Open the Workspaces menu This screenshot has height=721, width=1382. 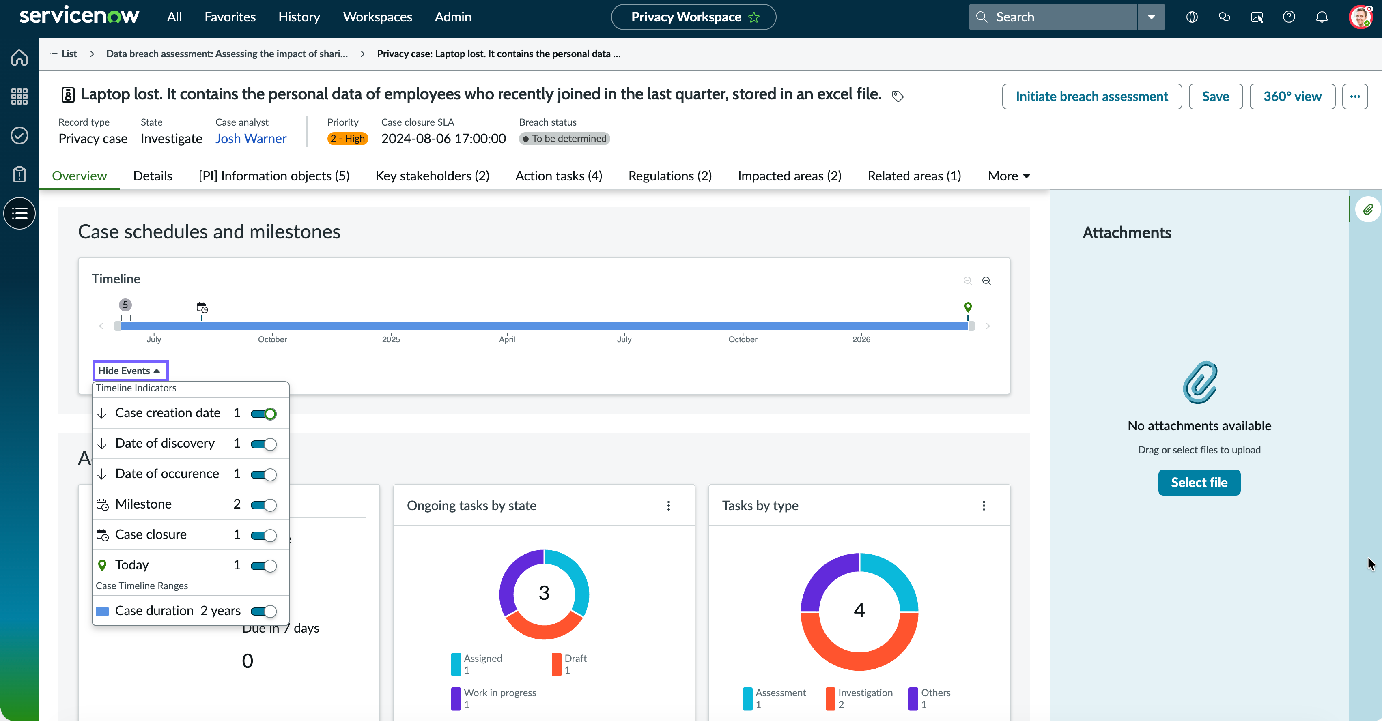point(377,17)
